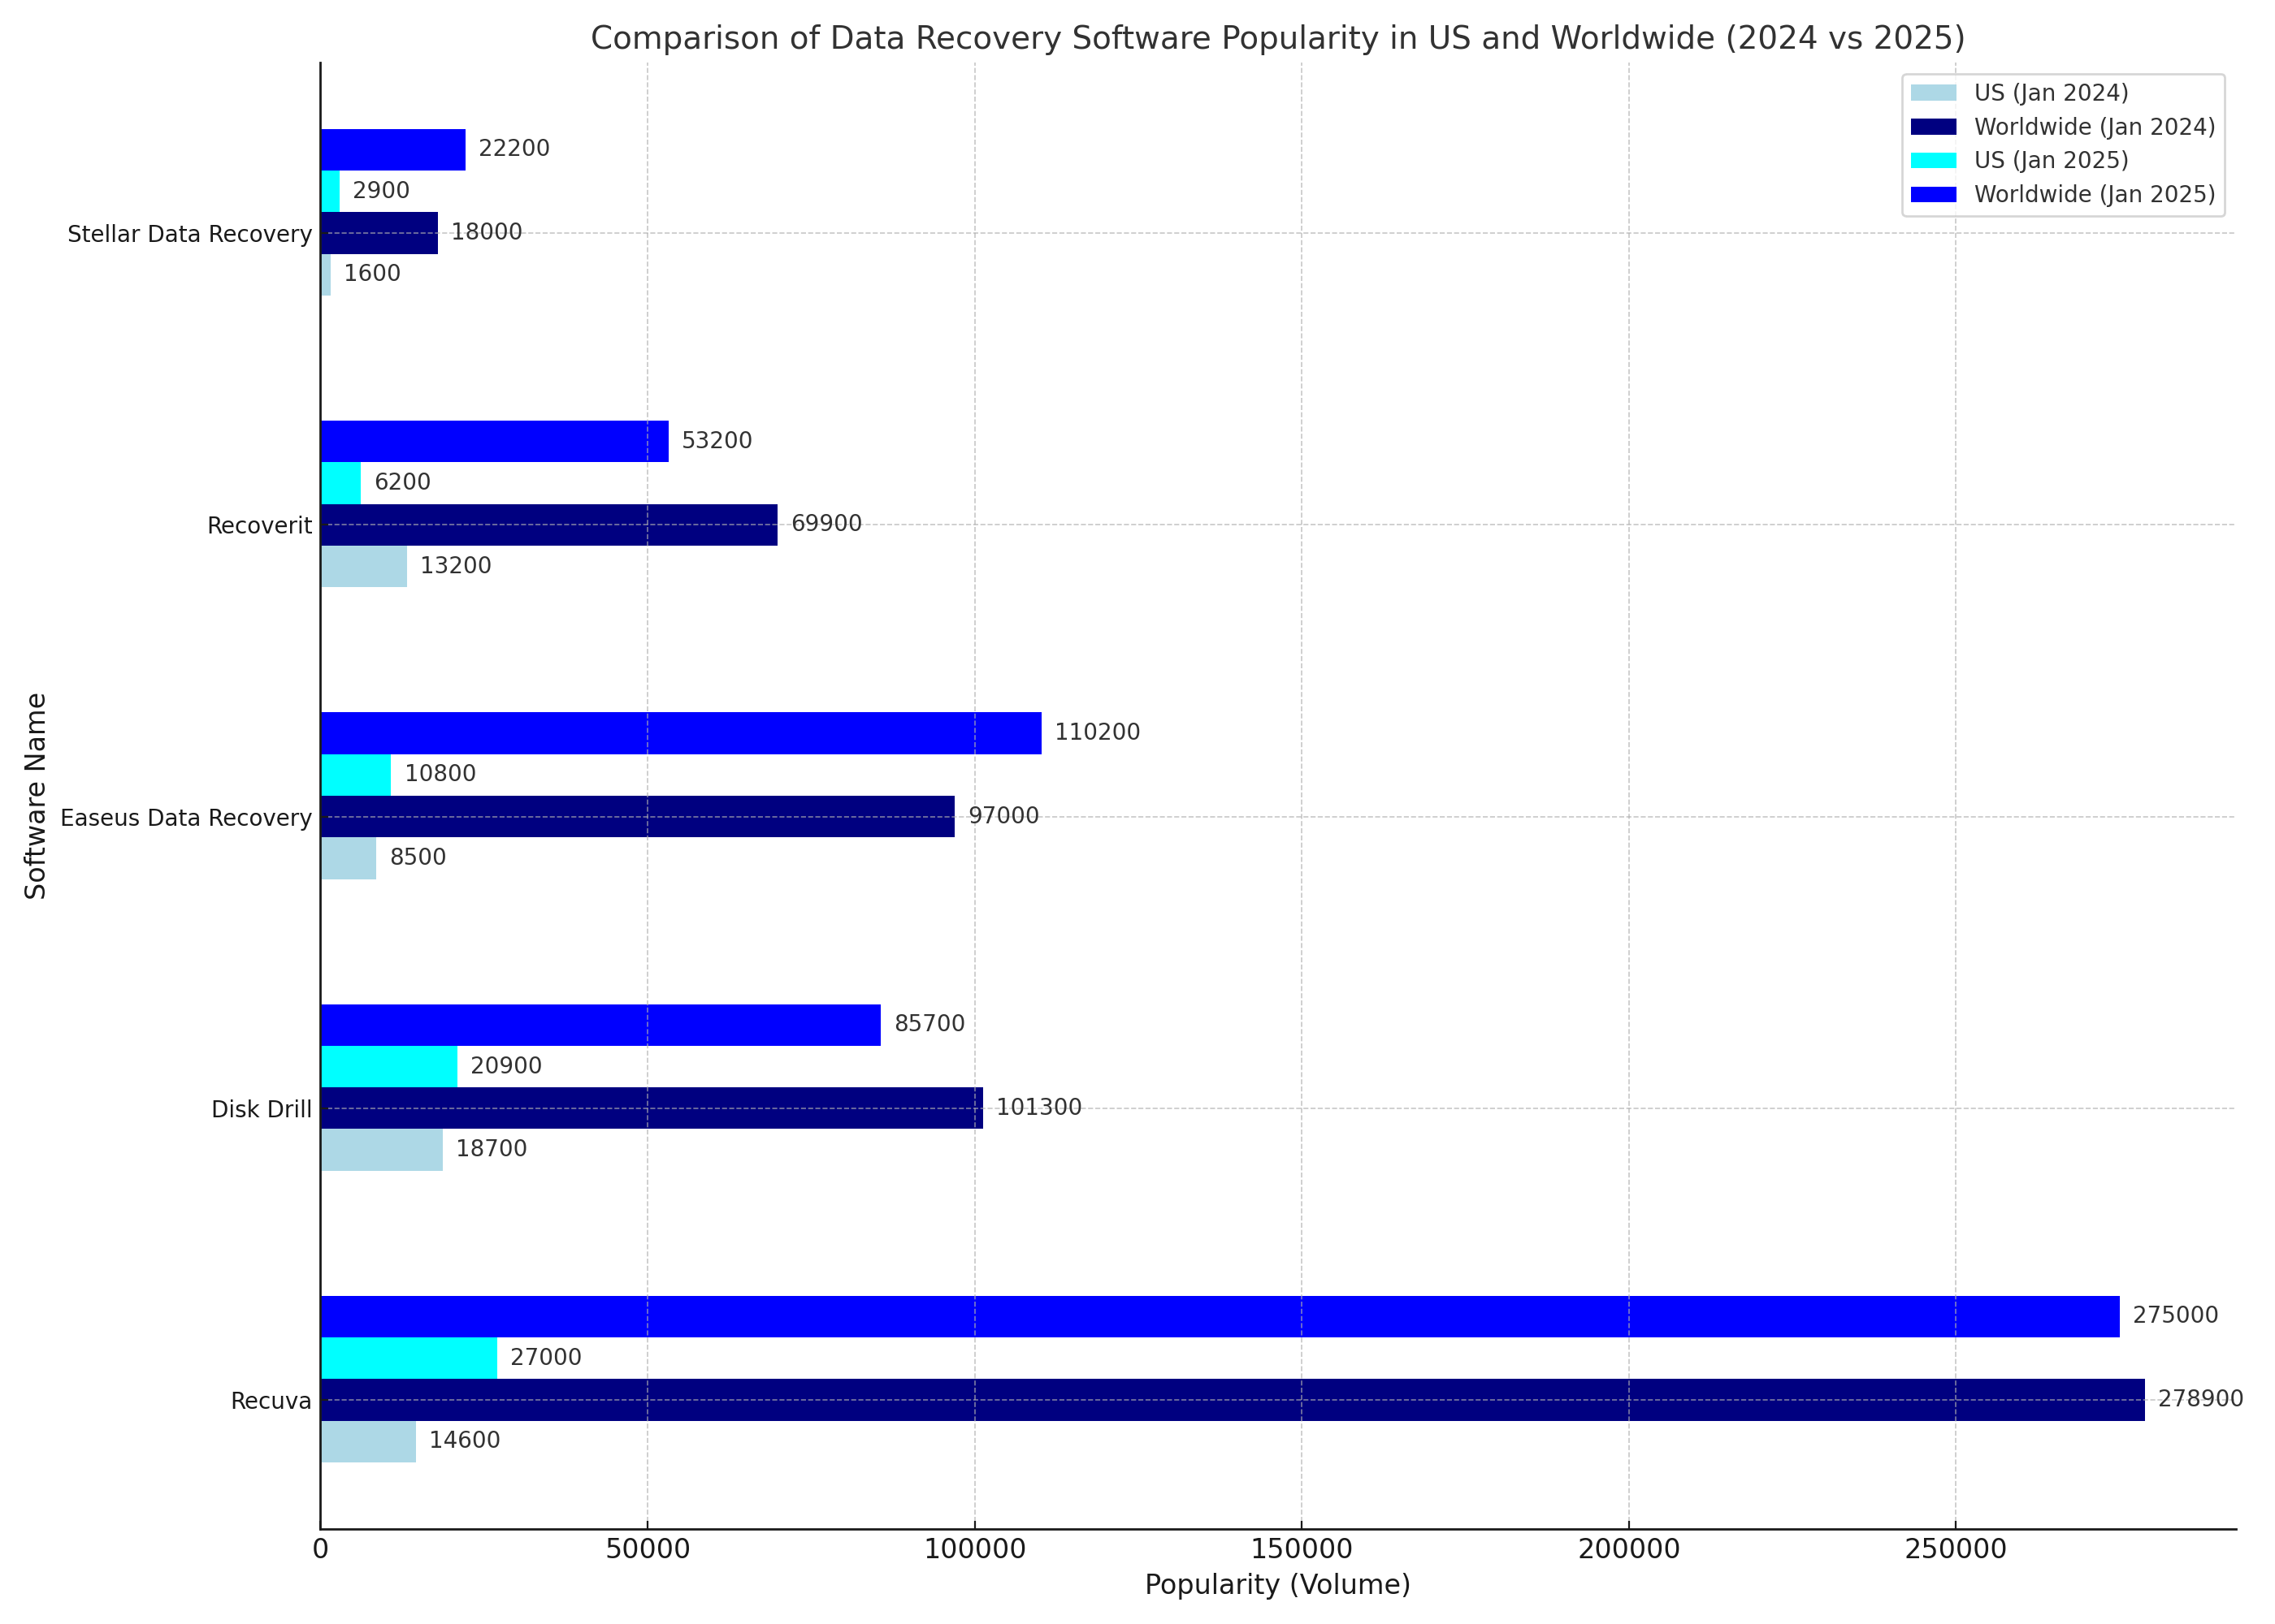
Task: Click the Stellar navy bar labeled 18000
Action: [379, 233]
